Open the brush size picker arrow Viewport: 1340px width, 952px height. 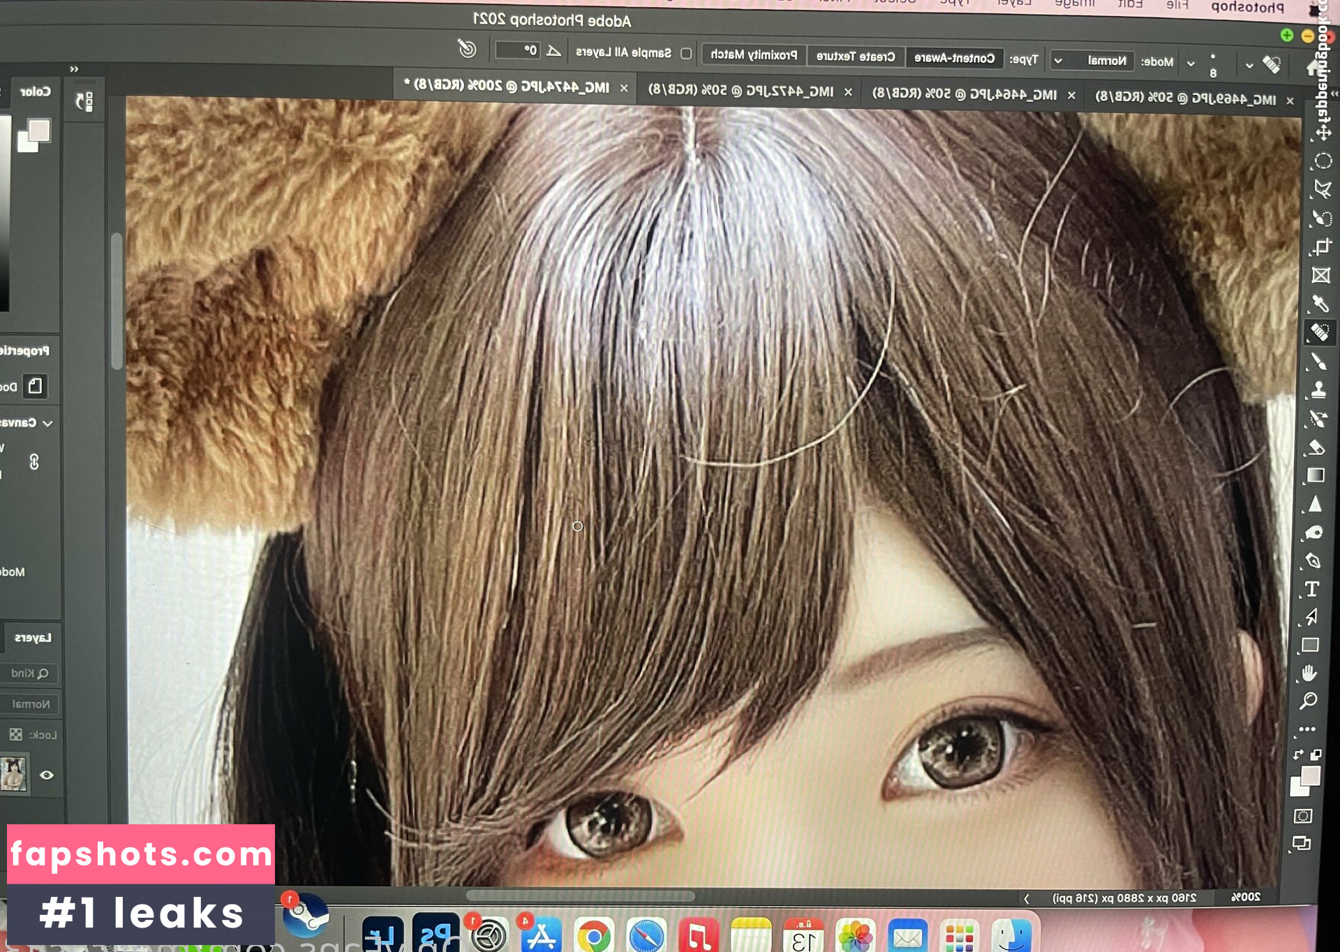pyautogui.click(x=1191, y=64)
